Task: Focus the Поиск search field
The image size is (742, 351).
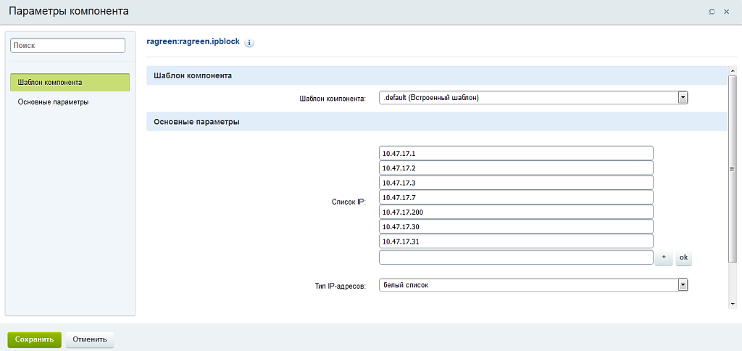Action: [67, 45]
